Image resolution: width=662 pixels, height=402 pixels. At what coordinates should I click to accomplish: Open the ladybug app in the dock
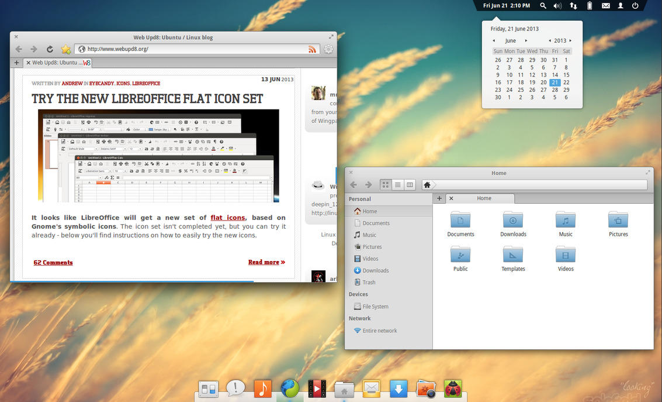pos(453,389)
